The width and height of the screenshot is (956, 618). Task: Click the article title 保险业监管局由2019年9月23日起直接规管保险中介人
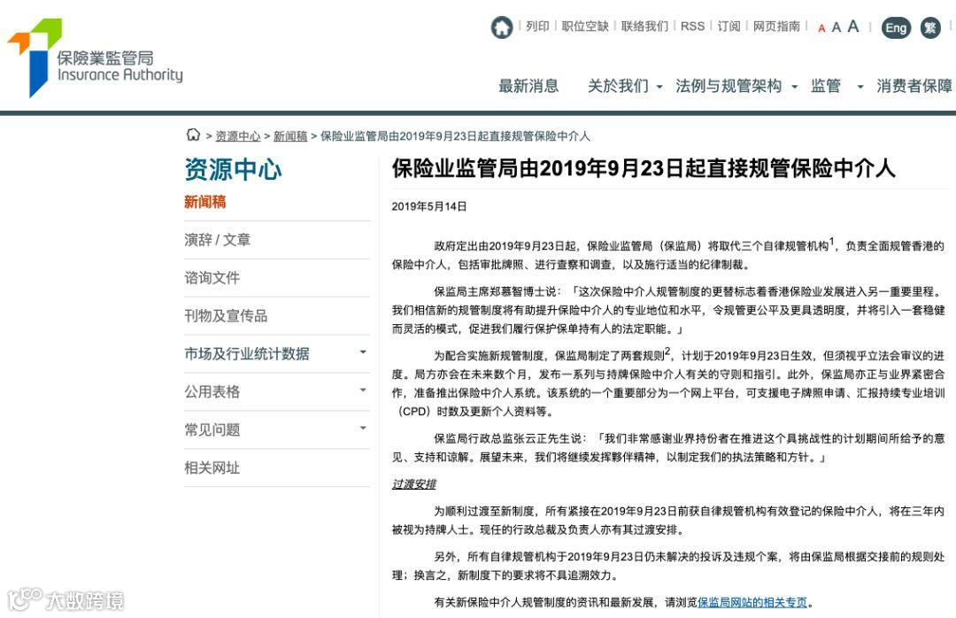(644, 167)
